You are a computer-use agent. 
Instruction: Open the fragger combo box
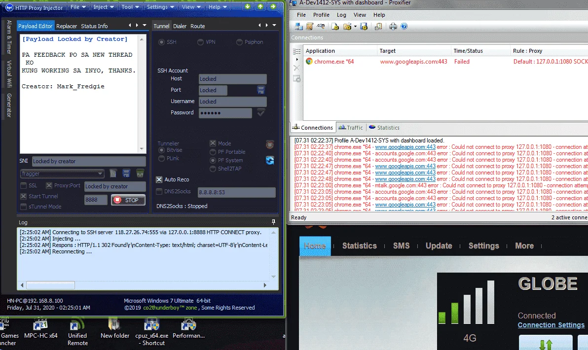[62, 174]
